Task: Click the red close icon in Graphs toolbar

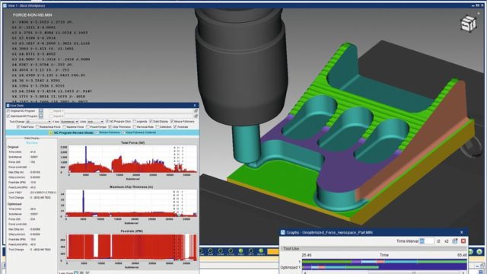Action: pyautogui.click(x=463, y=241)
